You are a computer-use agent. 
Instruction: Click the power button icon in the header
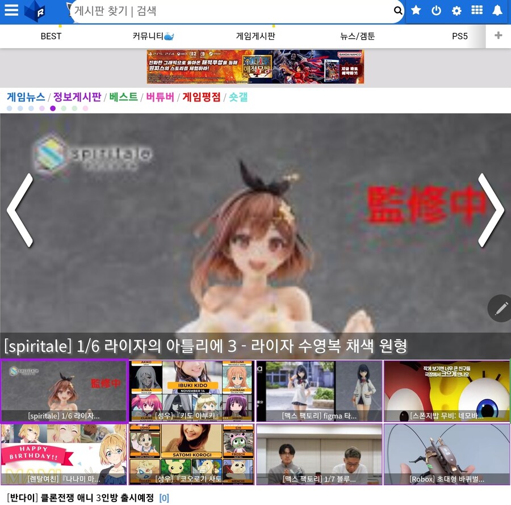point(436,10)
